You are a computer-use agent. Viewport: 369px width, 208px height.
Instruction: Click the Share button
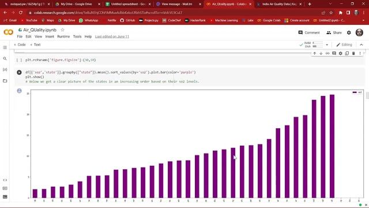[334, 32]
